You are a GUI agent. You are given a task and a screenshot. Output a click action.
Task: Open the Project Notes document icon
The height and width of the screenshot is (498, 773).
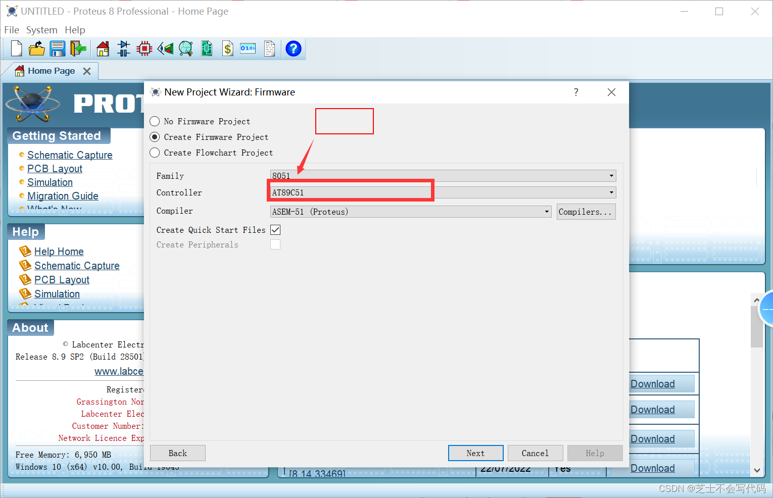pyautogui.click(x=270, y=48)
